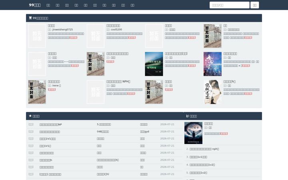The image size is (288, 180).
Task: Open the calligraphy portrait book cover
Action: [x=212, y=92]
